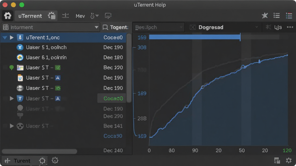Viewport: 296px width, 166px height.
Task: Expand the Uaser S T shield row
Action: (12, 99)
